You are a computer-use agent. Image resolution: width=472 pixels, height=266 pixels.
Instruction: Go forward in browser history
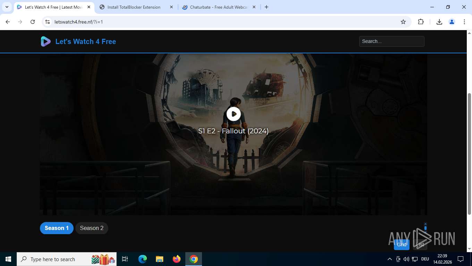pyautogui.click(x=20, y=22)
